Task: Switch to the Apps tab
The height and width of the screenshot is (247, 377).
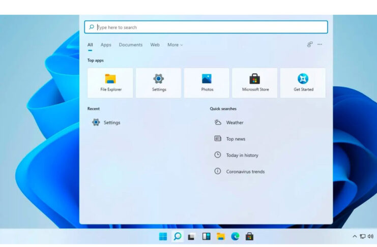Action: tap(106, 45)
